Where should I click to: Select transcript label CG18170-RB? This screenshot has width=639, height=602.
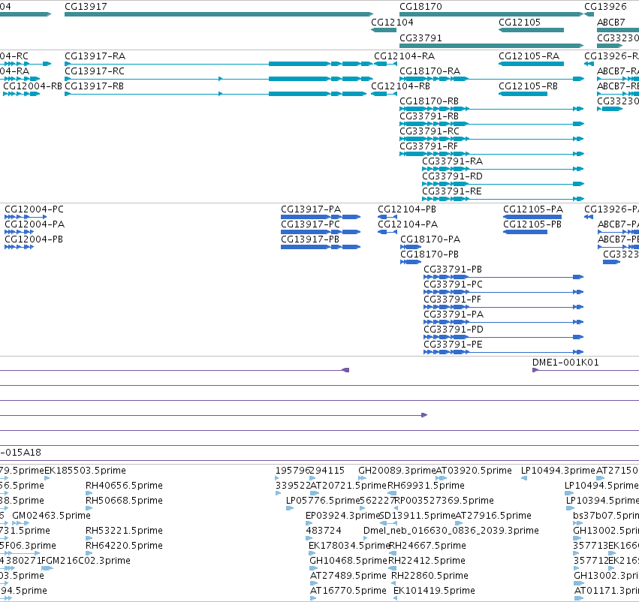(x=429, y=101)
